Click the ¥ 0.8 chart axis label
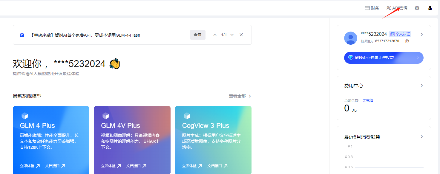 coord(349,157)
